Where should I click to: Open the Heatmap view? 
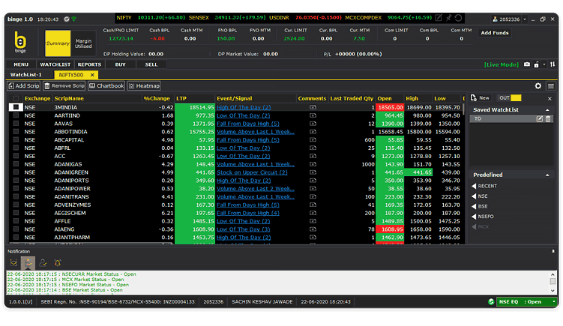(144, 85)
